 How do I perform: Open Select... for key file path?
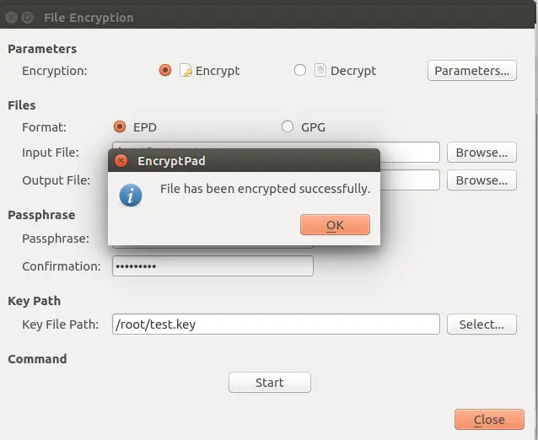click(482, 324)
